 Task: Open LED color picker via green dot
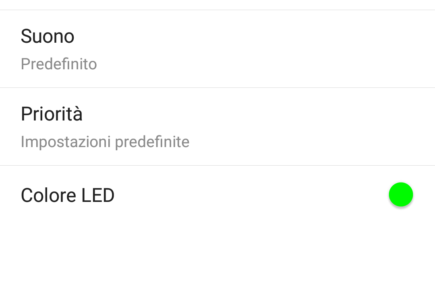[x=401, y=195]
